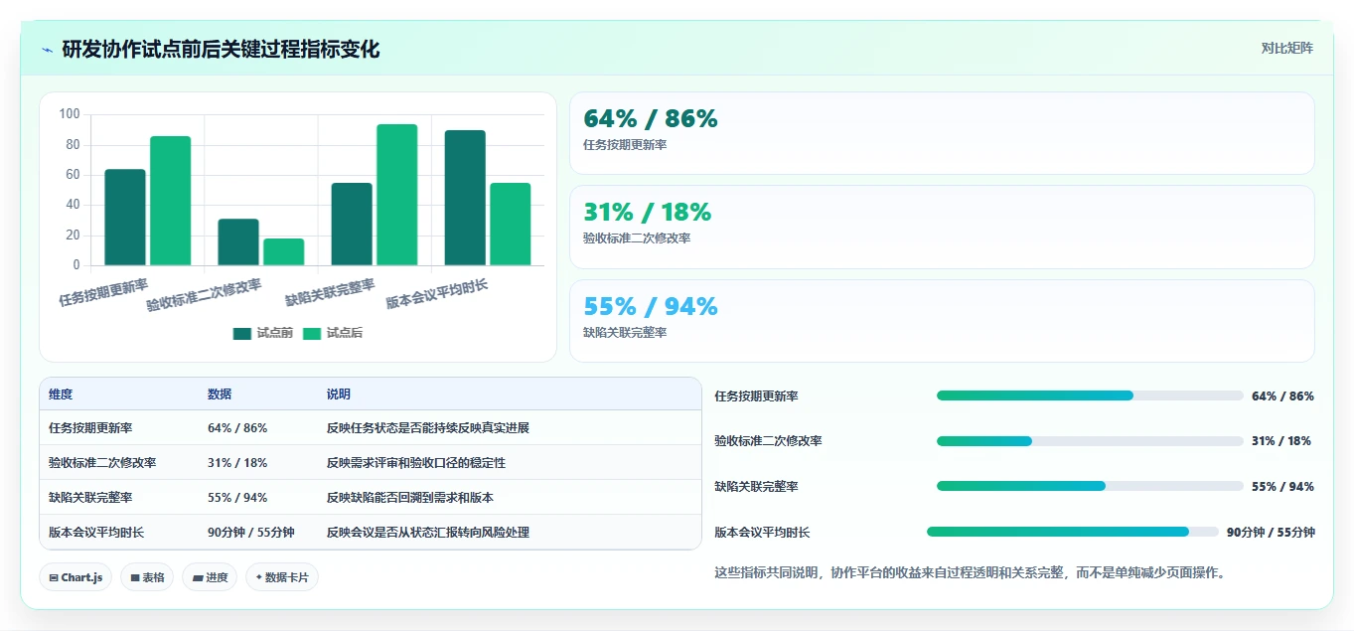Click the 数据卡片 tag chip
Viewport: 1354px width, 631px height.
tap(282, 577)
